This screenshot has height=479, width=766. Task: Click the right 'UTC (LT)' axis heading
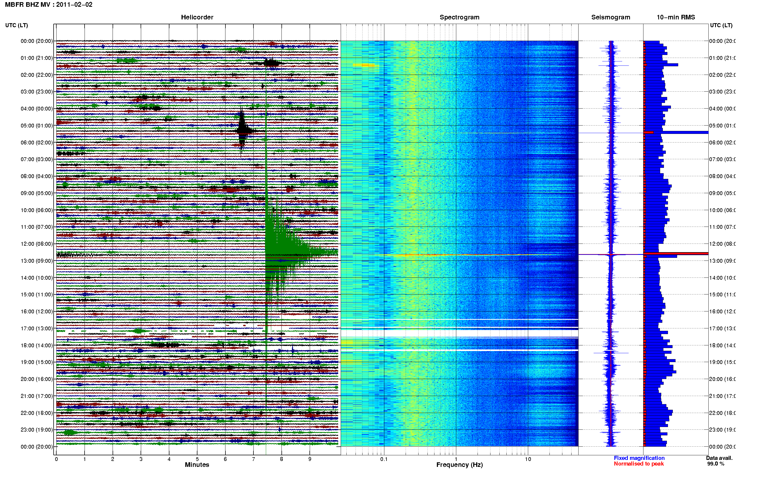pyautogui.click(x=721, y=25)
